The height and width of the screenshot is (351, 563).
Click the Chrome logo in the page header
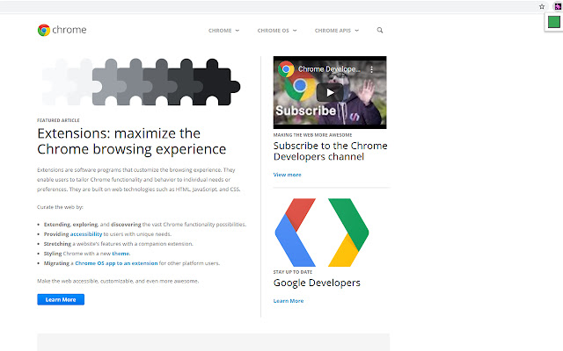click(62, 30)
